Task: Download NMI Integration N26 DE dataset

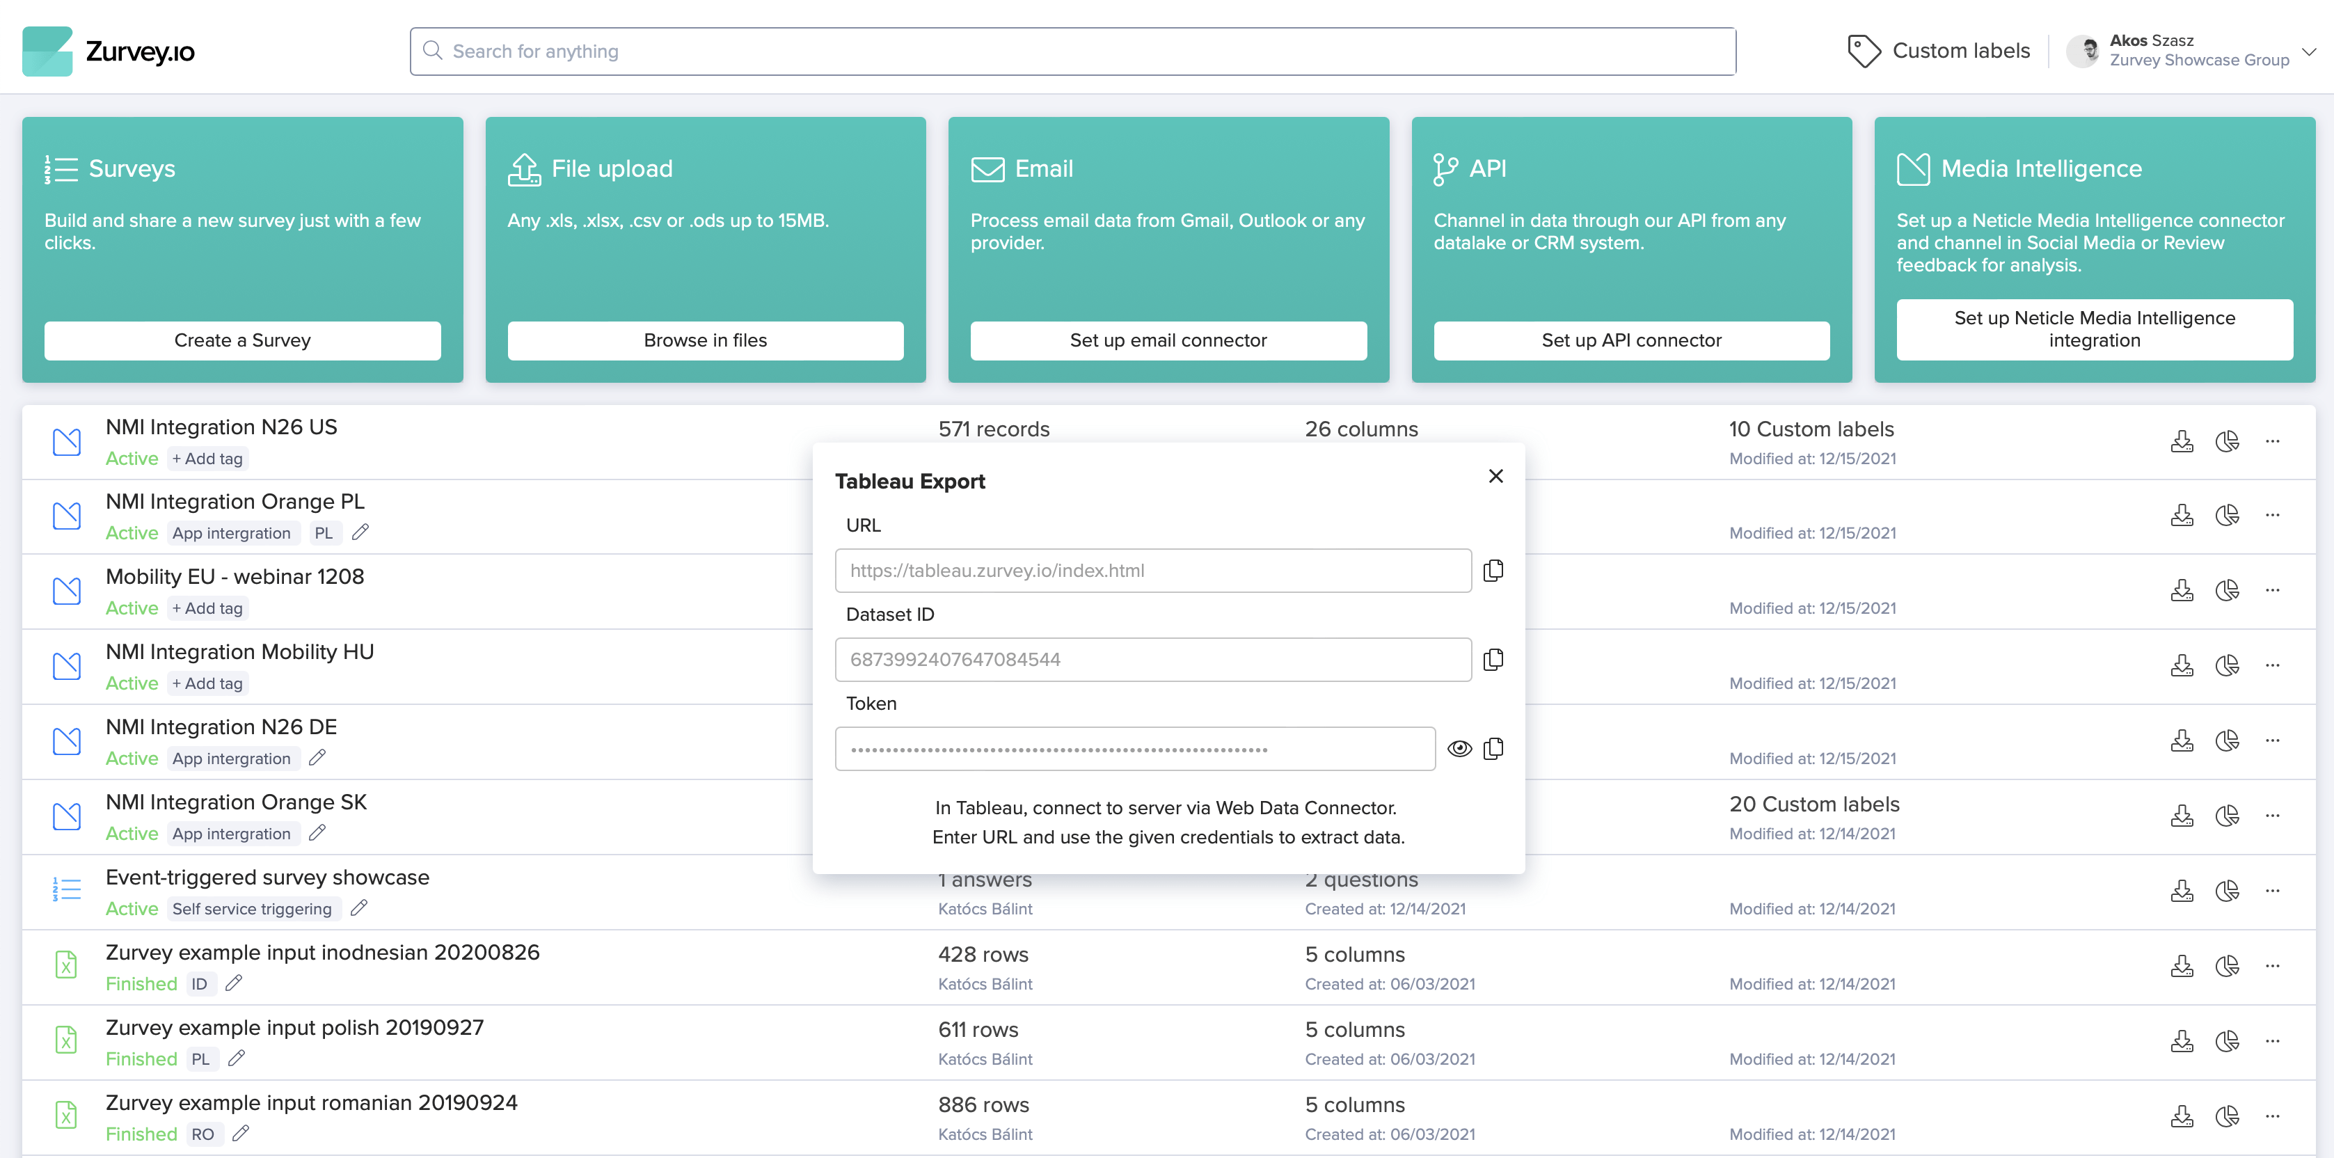Action: pos(2182,740)
